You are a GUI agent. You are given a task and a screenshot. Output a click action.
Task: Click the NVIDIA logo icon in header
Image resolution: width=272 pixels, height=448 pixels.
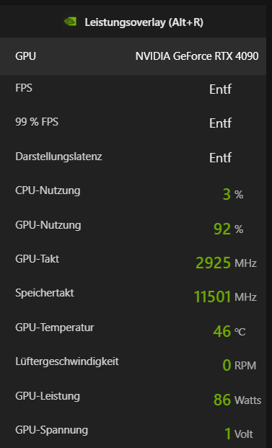tap(70, 22)
